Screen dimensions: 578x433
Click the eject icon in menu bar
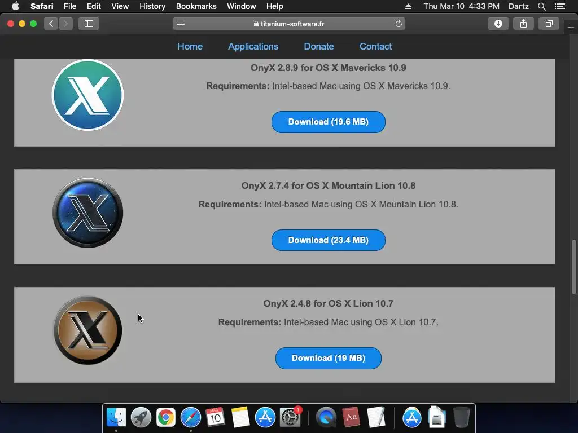point(408,6)
